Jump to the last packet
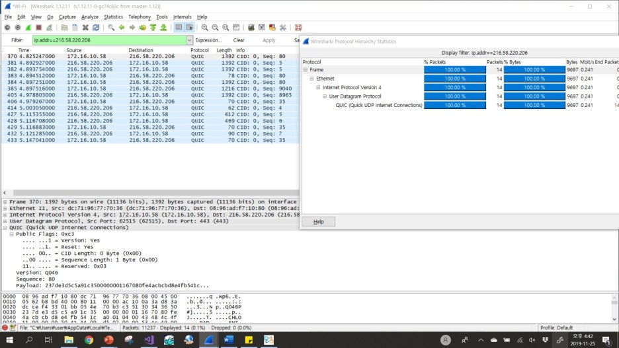Screen dimensions: 619x348 (x=163, y=28)
